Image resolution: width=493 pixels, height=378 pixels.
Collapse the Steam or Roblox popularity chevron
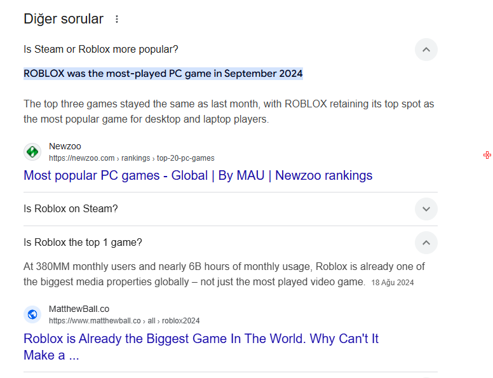[426, 50]
